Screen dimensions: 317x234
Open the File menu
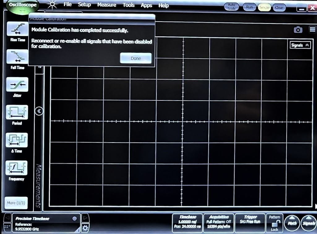67,4
